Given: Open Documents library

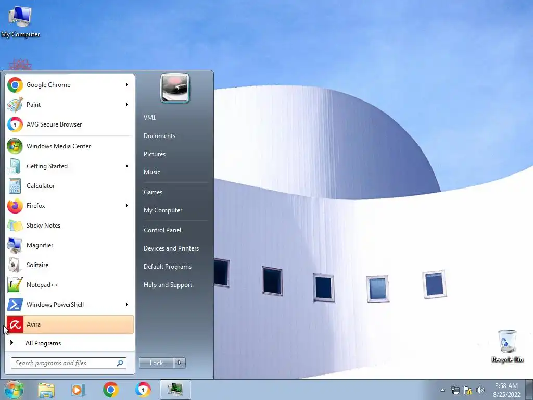Looking at the screenshot, I should click(x=159, y=136).
